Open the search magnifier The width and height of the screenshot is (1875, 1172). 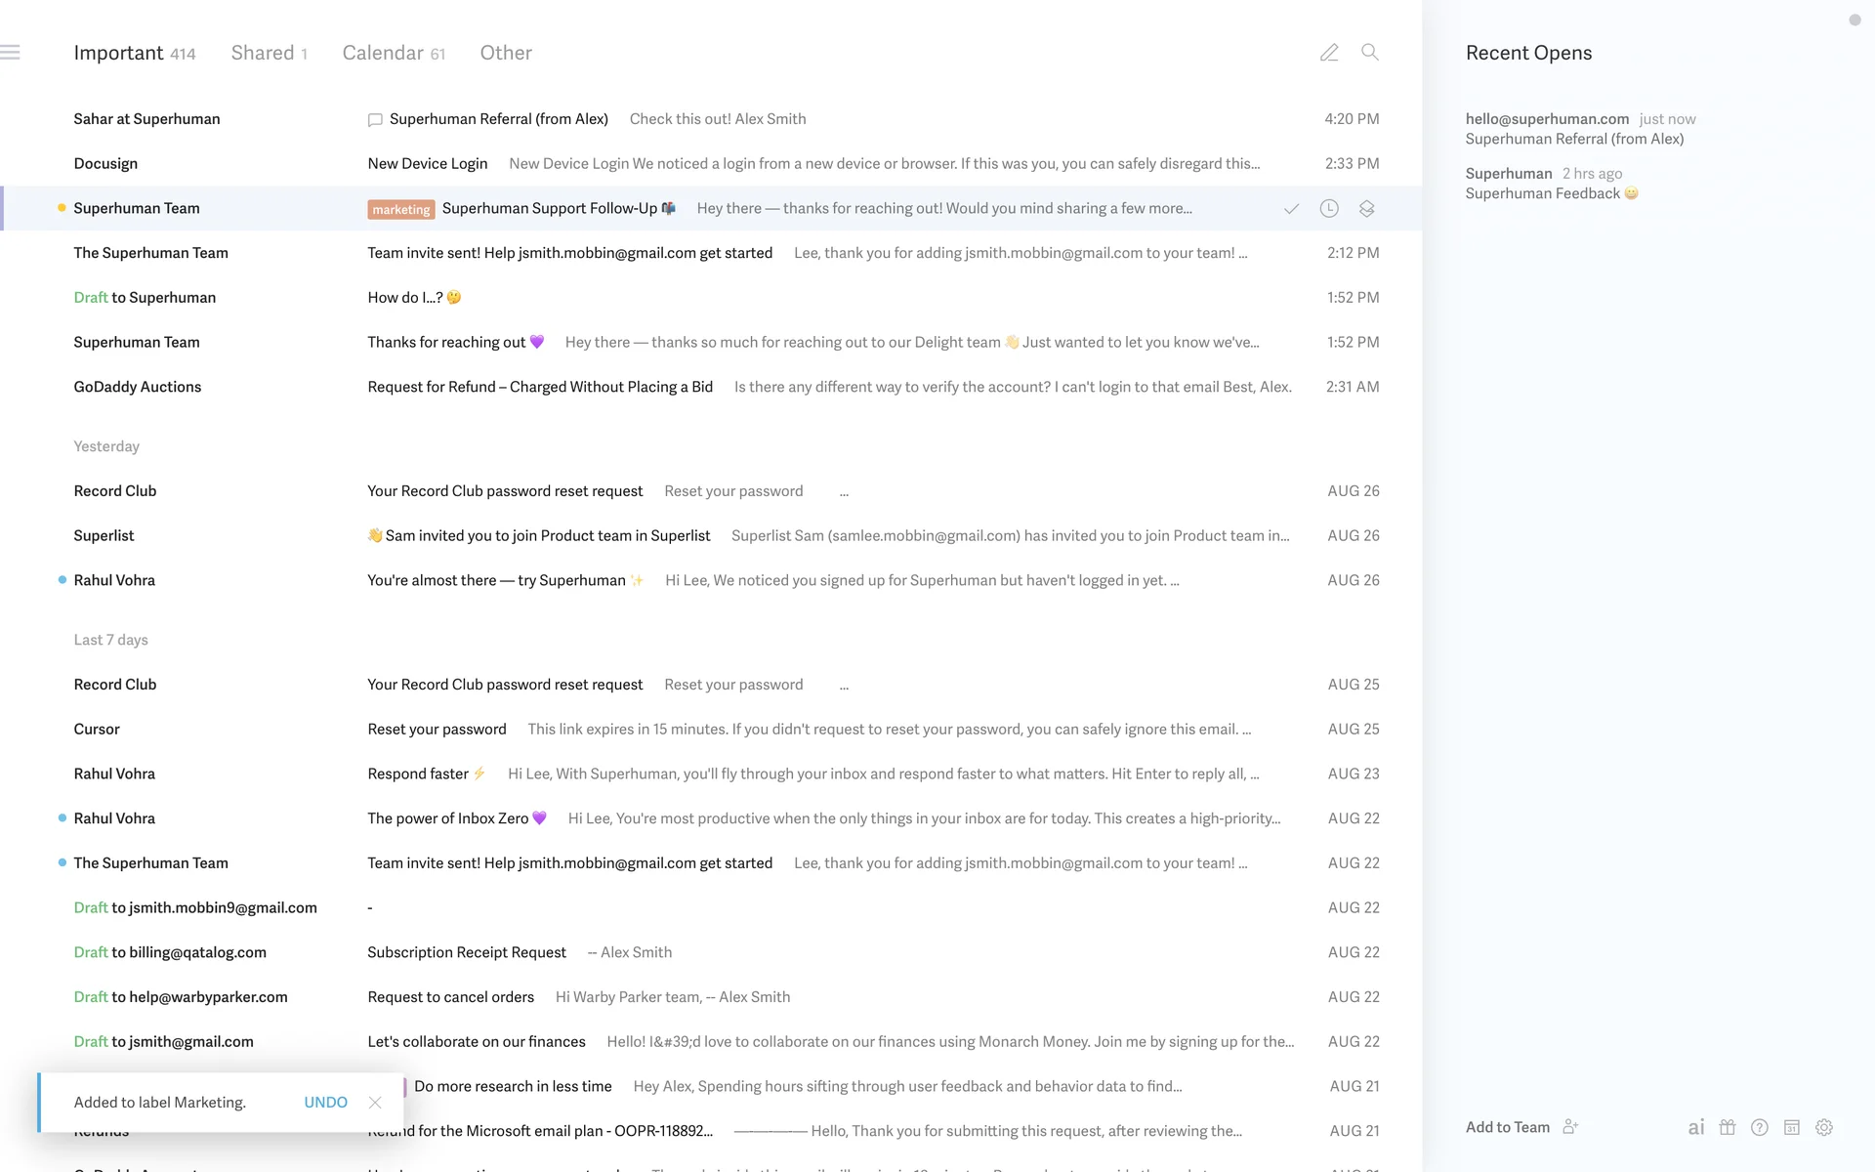pyautogui.click(x=1370, y=53)
